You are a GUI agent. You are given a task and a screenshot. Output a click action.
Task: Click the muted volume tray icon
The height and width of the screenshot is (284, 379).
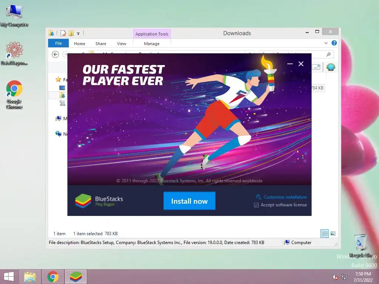335,277
